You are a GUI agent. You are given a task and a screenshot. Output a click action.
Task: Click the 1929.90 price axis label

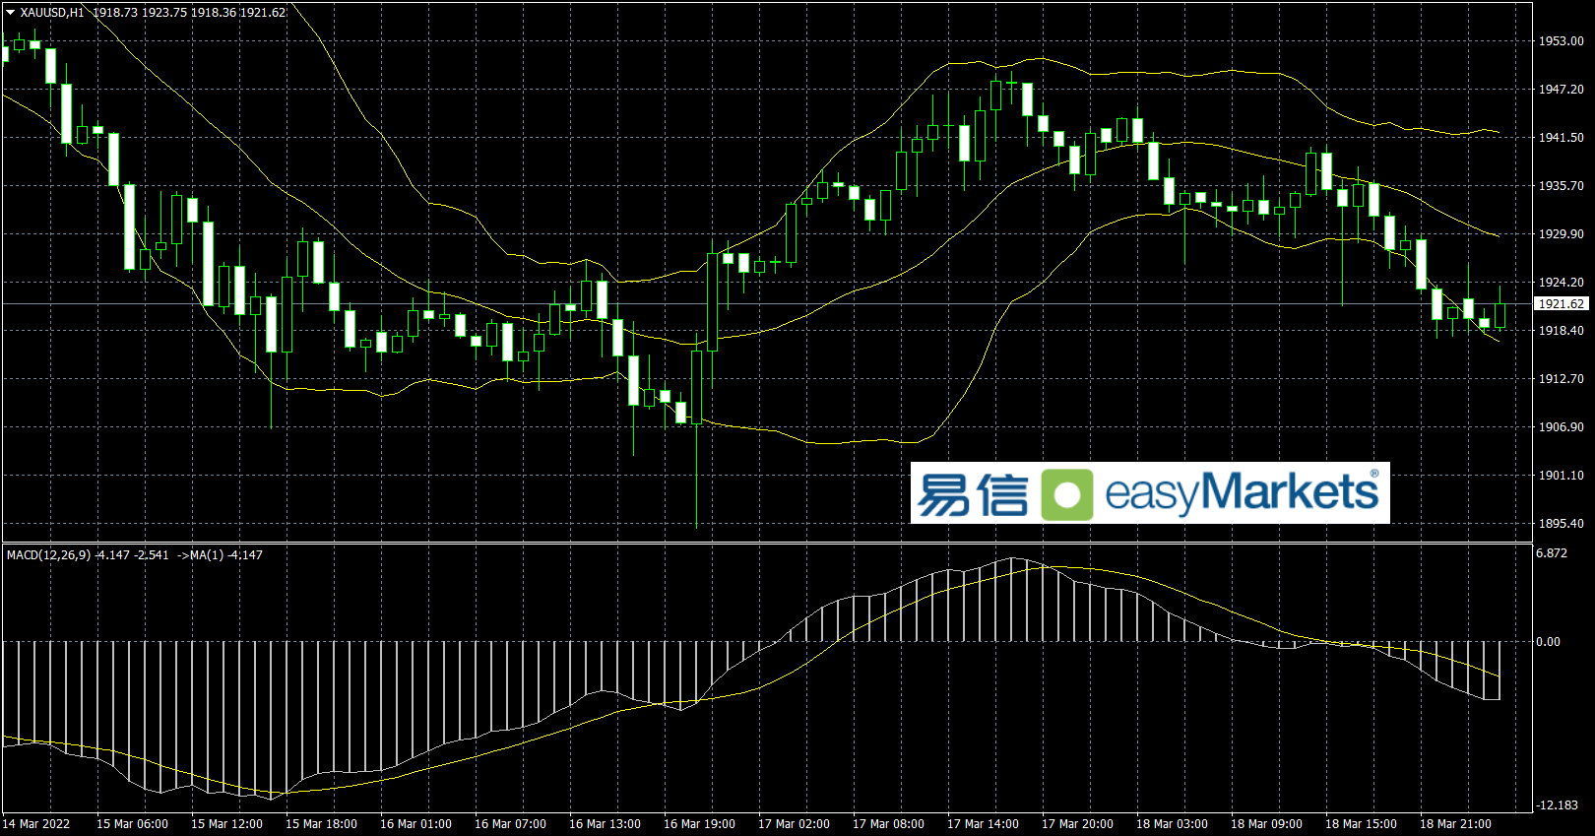(1561, 234)
